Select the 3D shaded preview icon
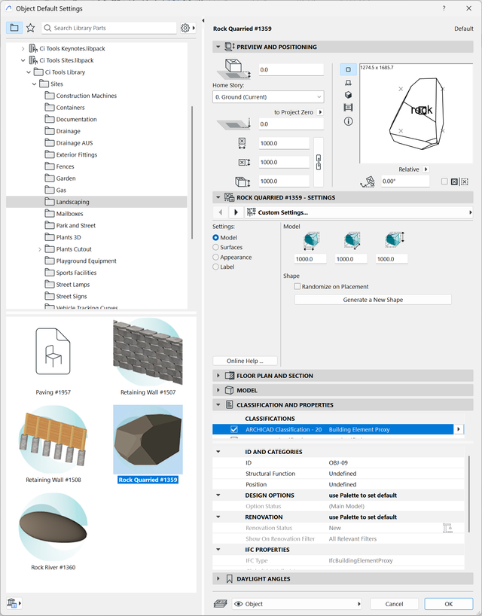Screen dimensions: 482x616 (348, 95)
